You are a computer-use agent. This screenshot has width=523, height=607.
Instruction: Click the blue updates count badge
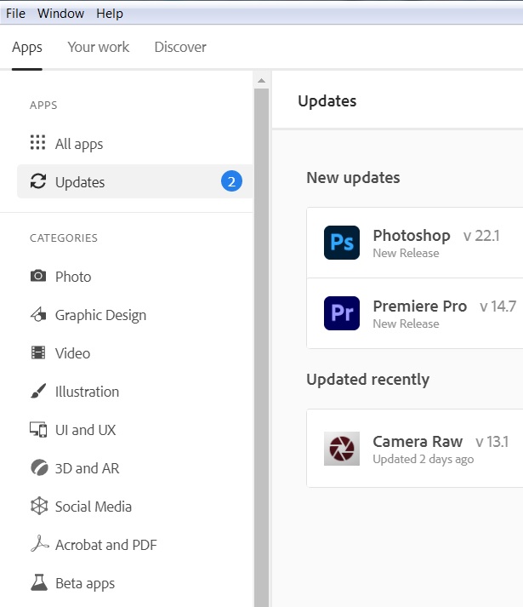pyautogui.click(x=231, y=181)
